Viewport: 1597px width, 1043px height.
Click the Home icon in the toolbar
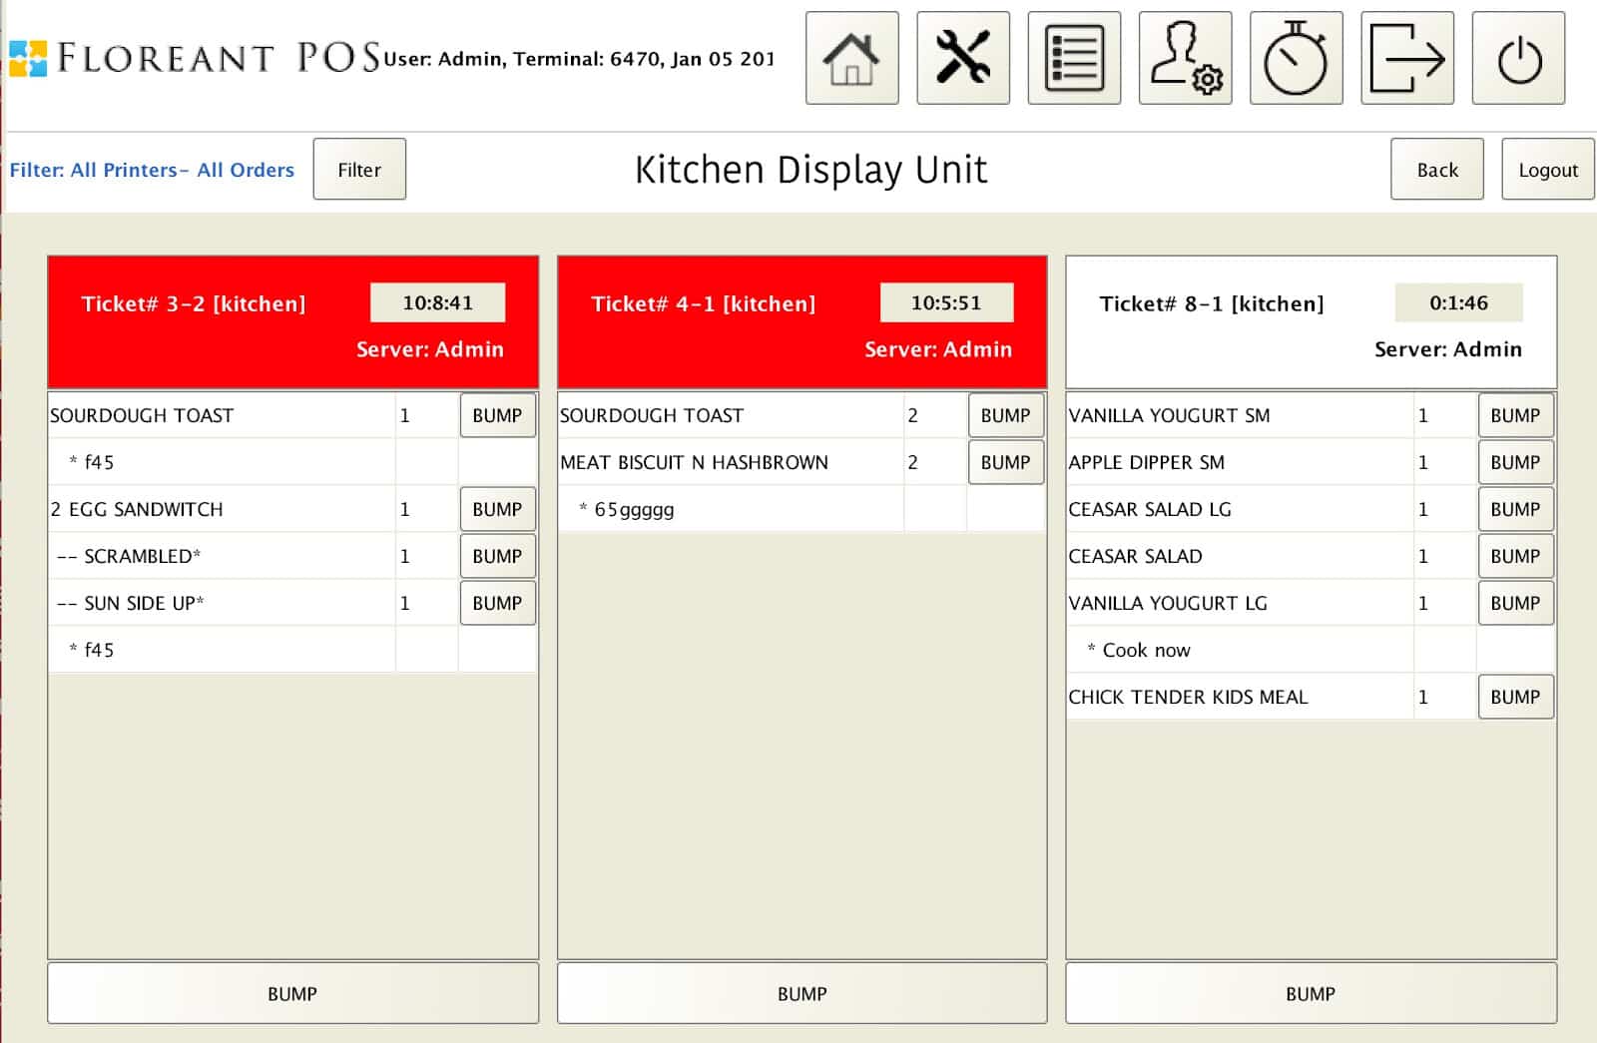851,57
